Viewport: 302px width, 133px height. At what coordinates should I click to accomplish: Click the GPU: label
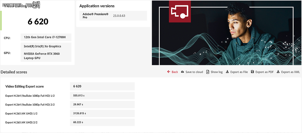(7, 53)
